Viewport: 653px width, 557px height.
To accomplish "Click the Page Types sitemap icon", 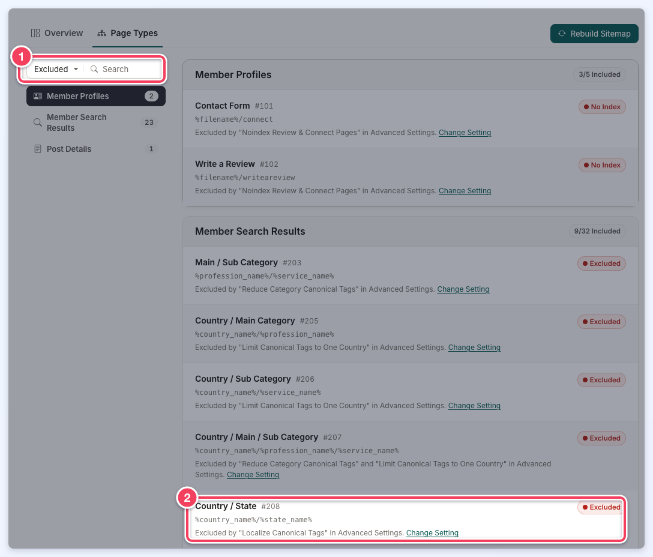I will 101,34.
